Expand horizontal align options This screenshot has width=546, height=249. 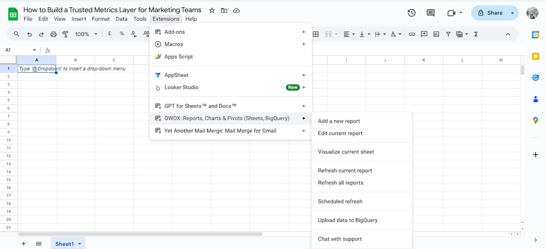pos(353,34)
